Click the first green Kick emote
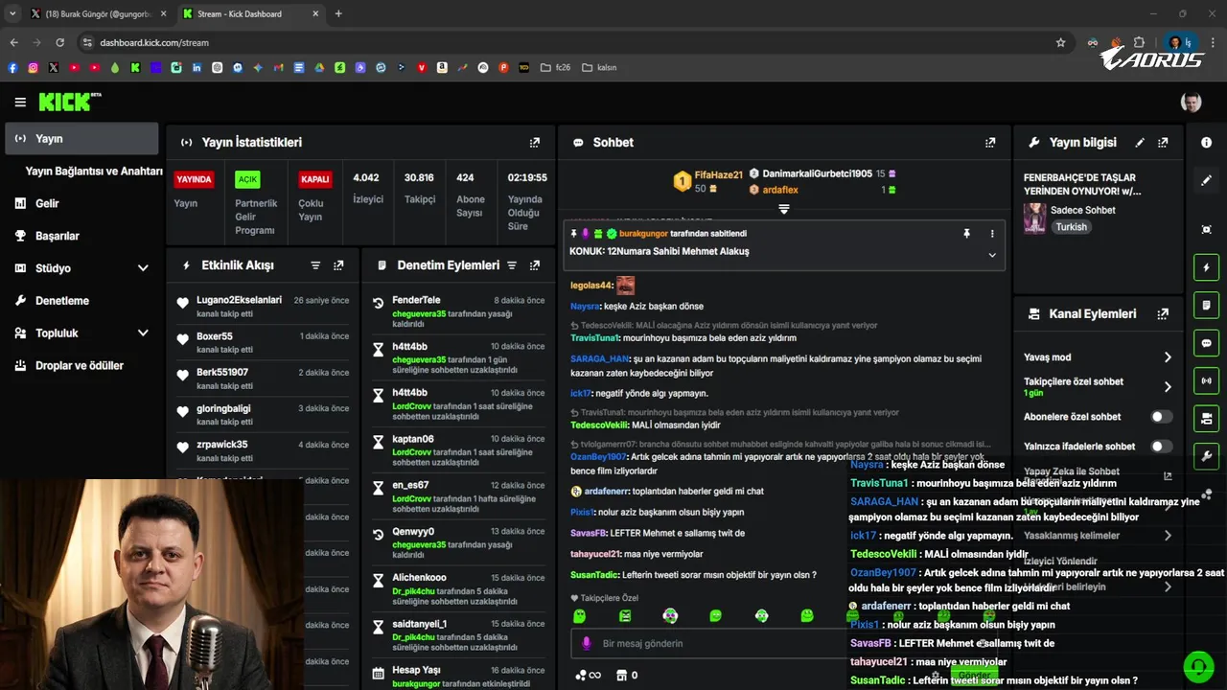The image size is (1227, 690). tap(579, 616)
